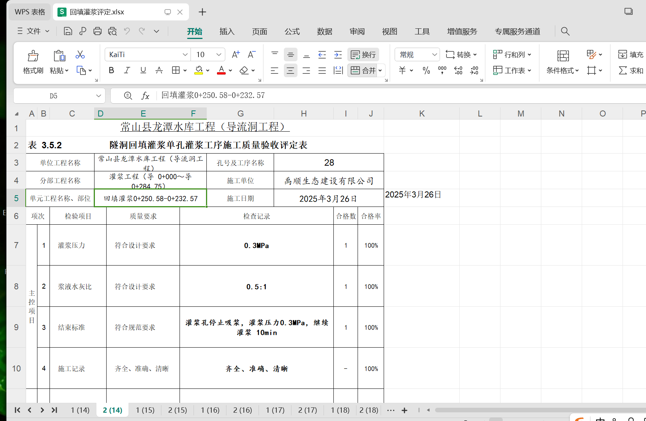Click the Format Painter brush icon
This screenshot has height=421, width=646.
[x=33, y=56]
